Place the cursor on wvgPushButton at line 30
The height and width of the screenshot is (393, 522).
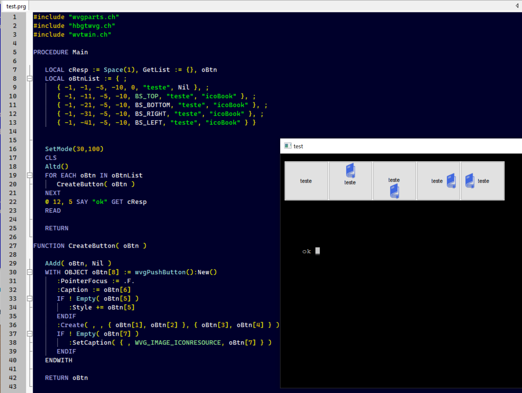click(160, 272)
